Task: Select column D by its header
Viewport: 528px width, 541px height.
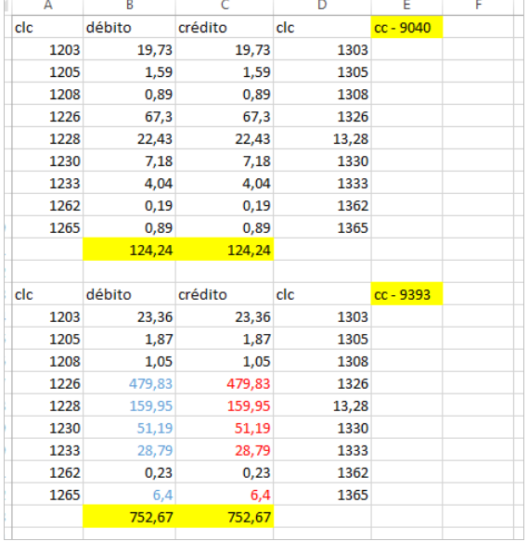Action: (x=322, y=6)
